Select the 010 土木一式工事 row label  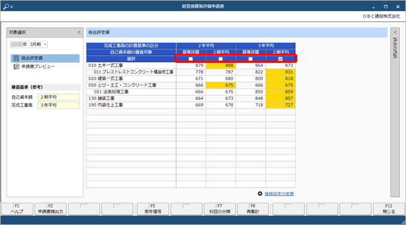pyautogui.click(x=106, y=65)
